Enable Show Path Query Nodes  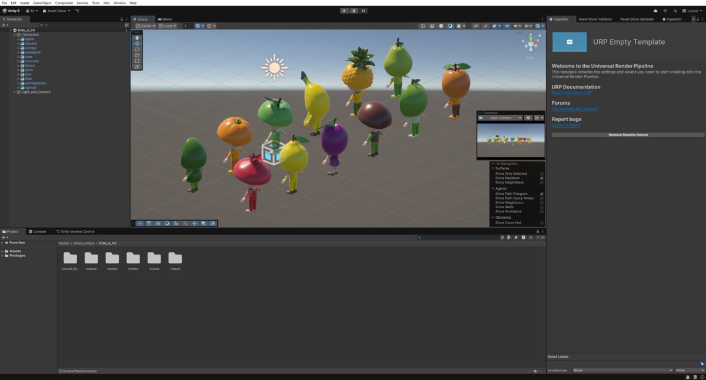tap(542, 198)
